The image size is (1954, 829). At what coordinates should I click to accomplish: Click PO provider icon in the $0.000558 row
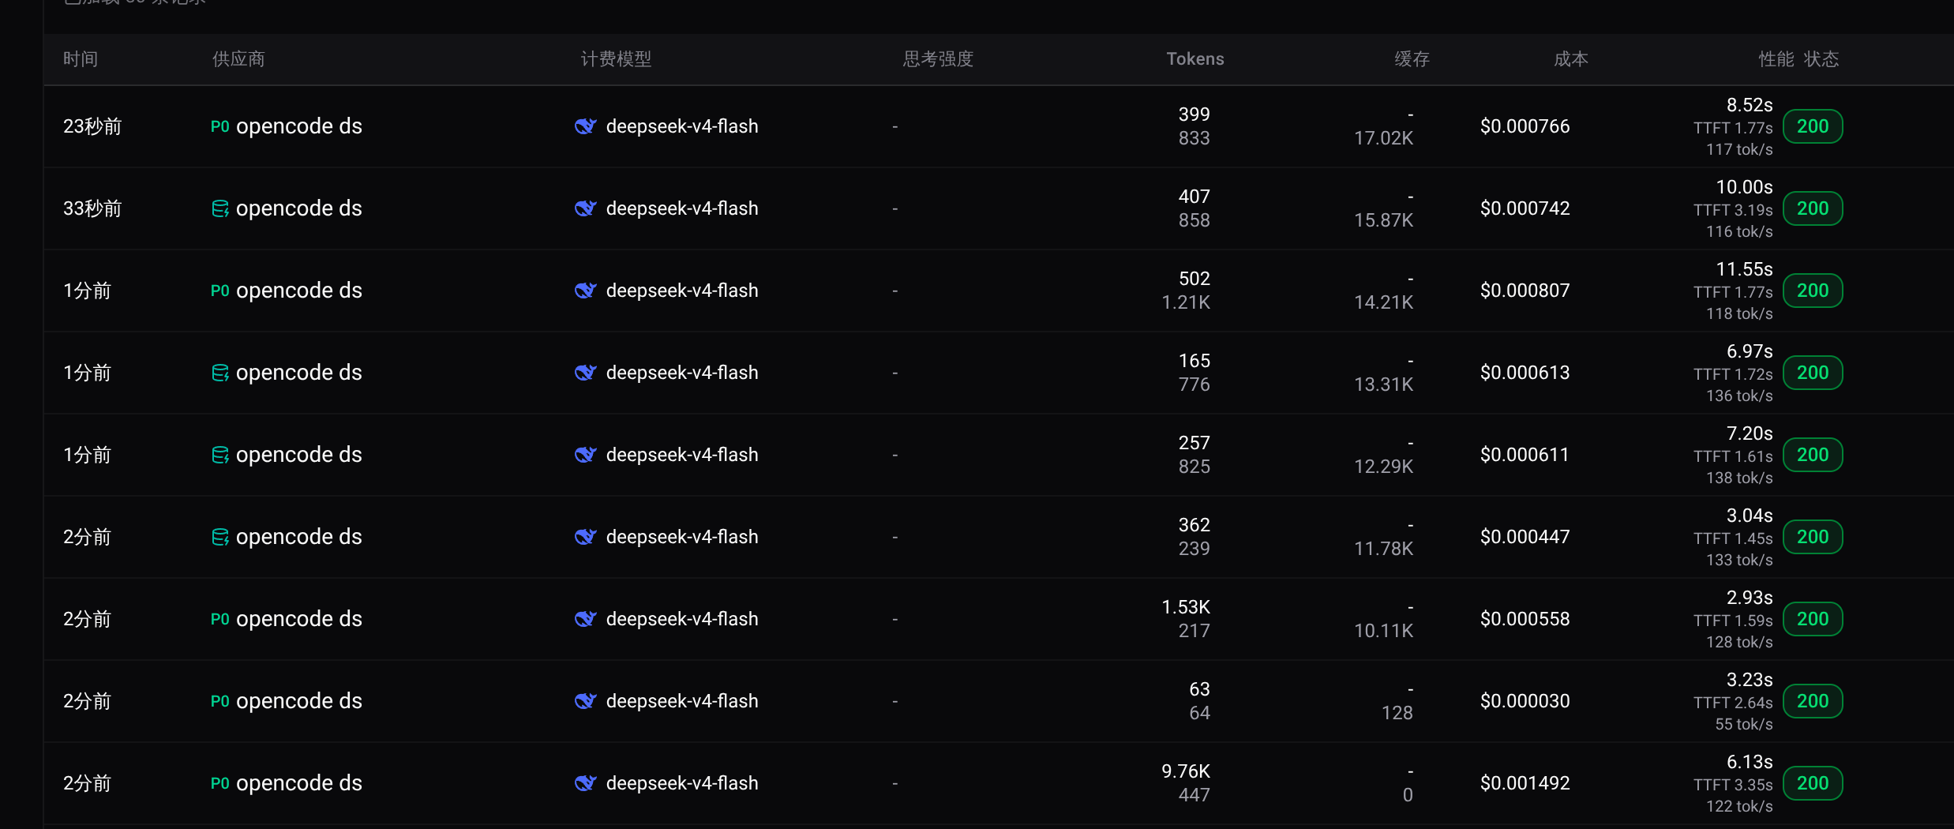pos(220,619)
